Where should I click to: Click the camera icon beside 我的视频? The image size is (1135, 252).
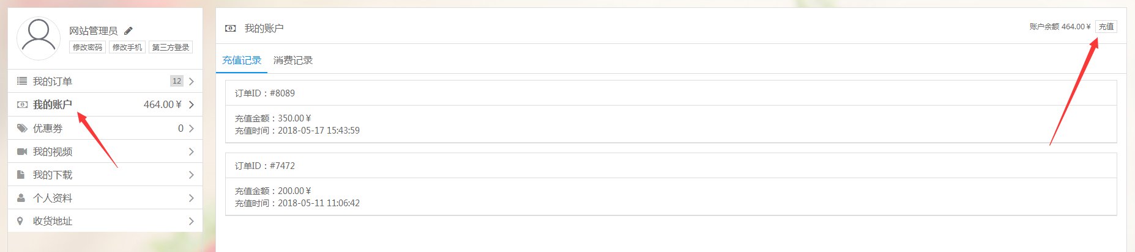22,151
